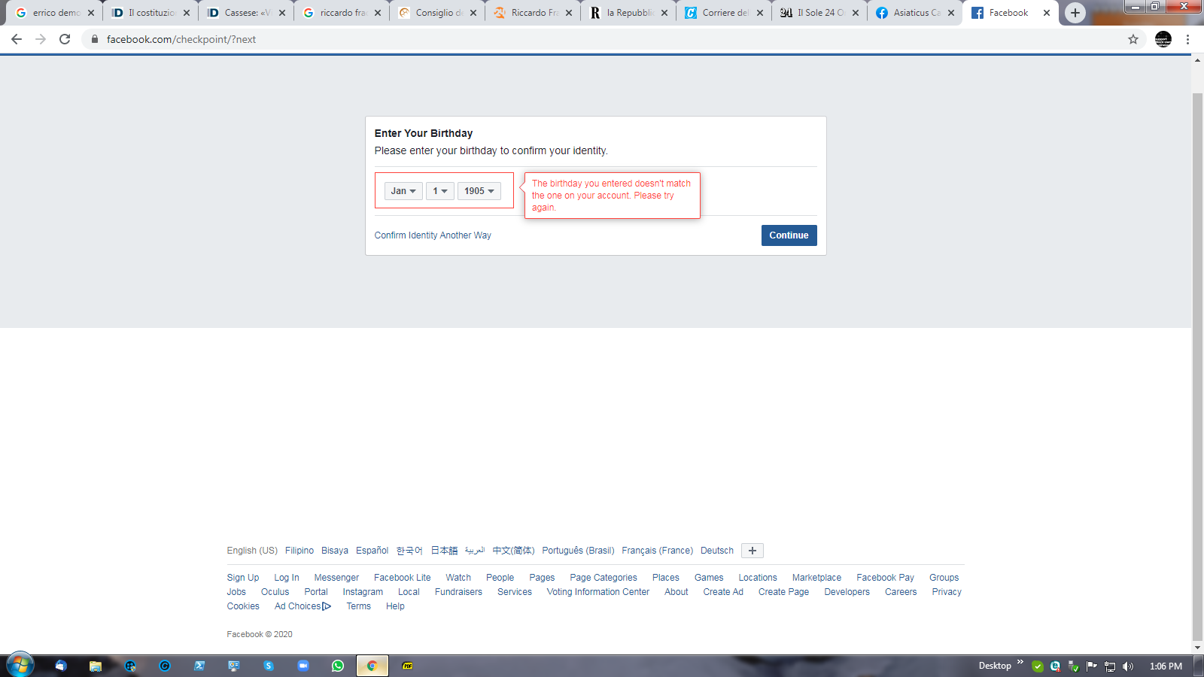Open the Chrome profile avatar menu
This screenshot has width=1204, height=677.
[x=1163, y=39]
